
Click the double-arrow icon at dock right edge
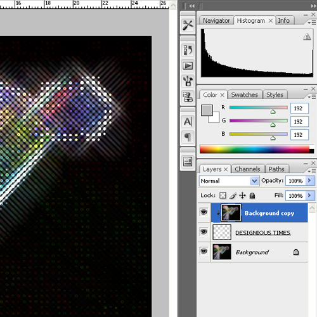313,6
